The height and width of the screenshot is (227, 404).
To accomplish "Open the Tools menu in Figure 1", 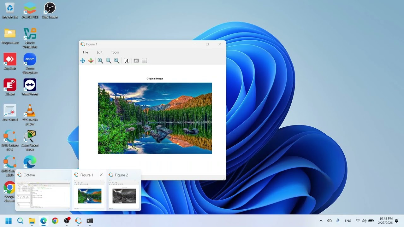I will 115,52.
